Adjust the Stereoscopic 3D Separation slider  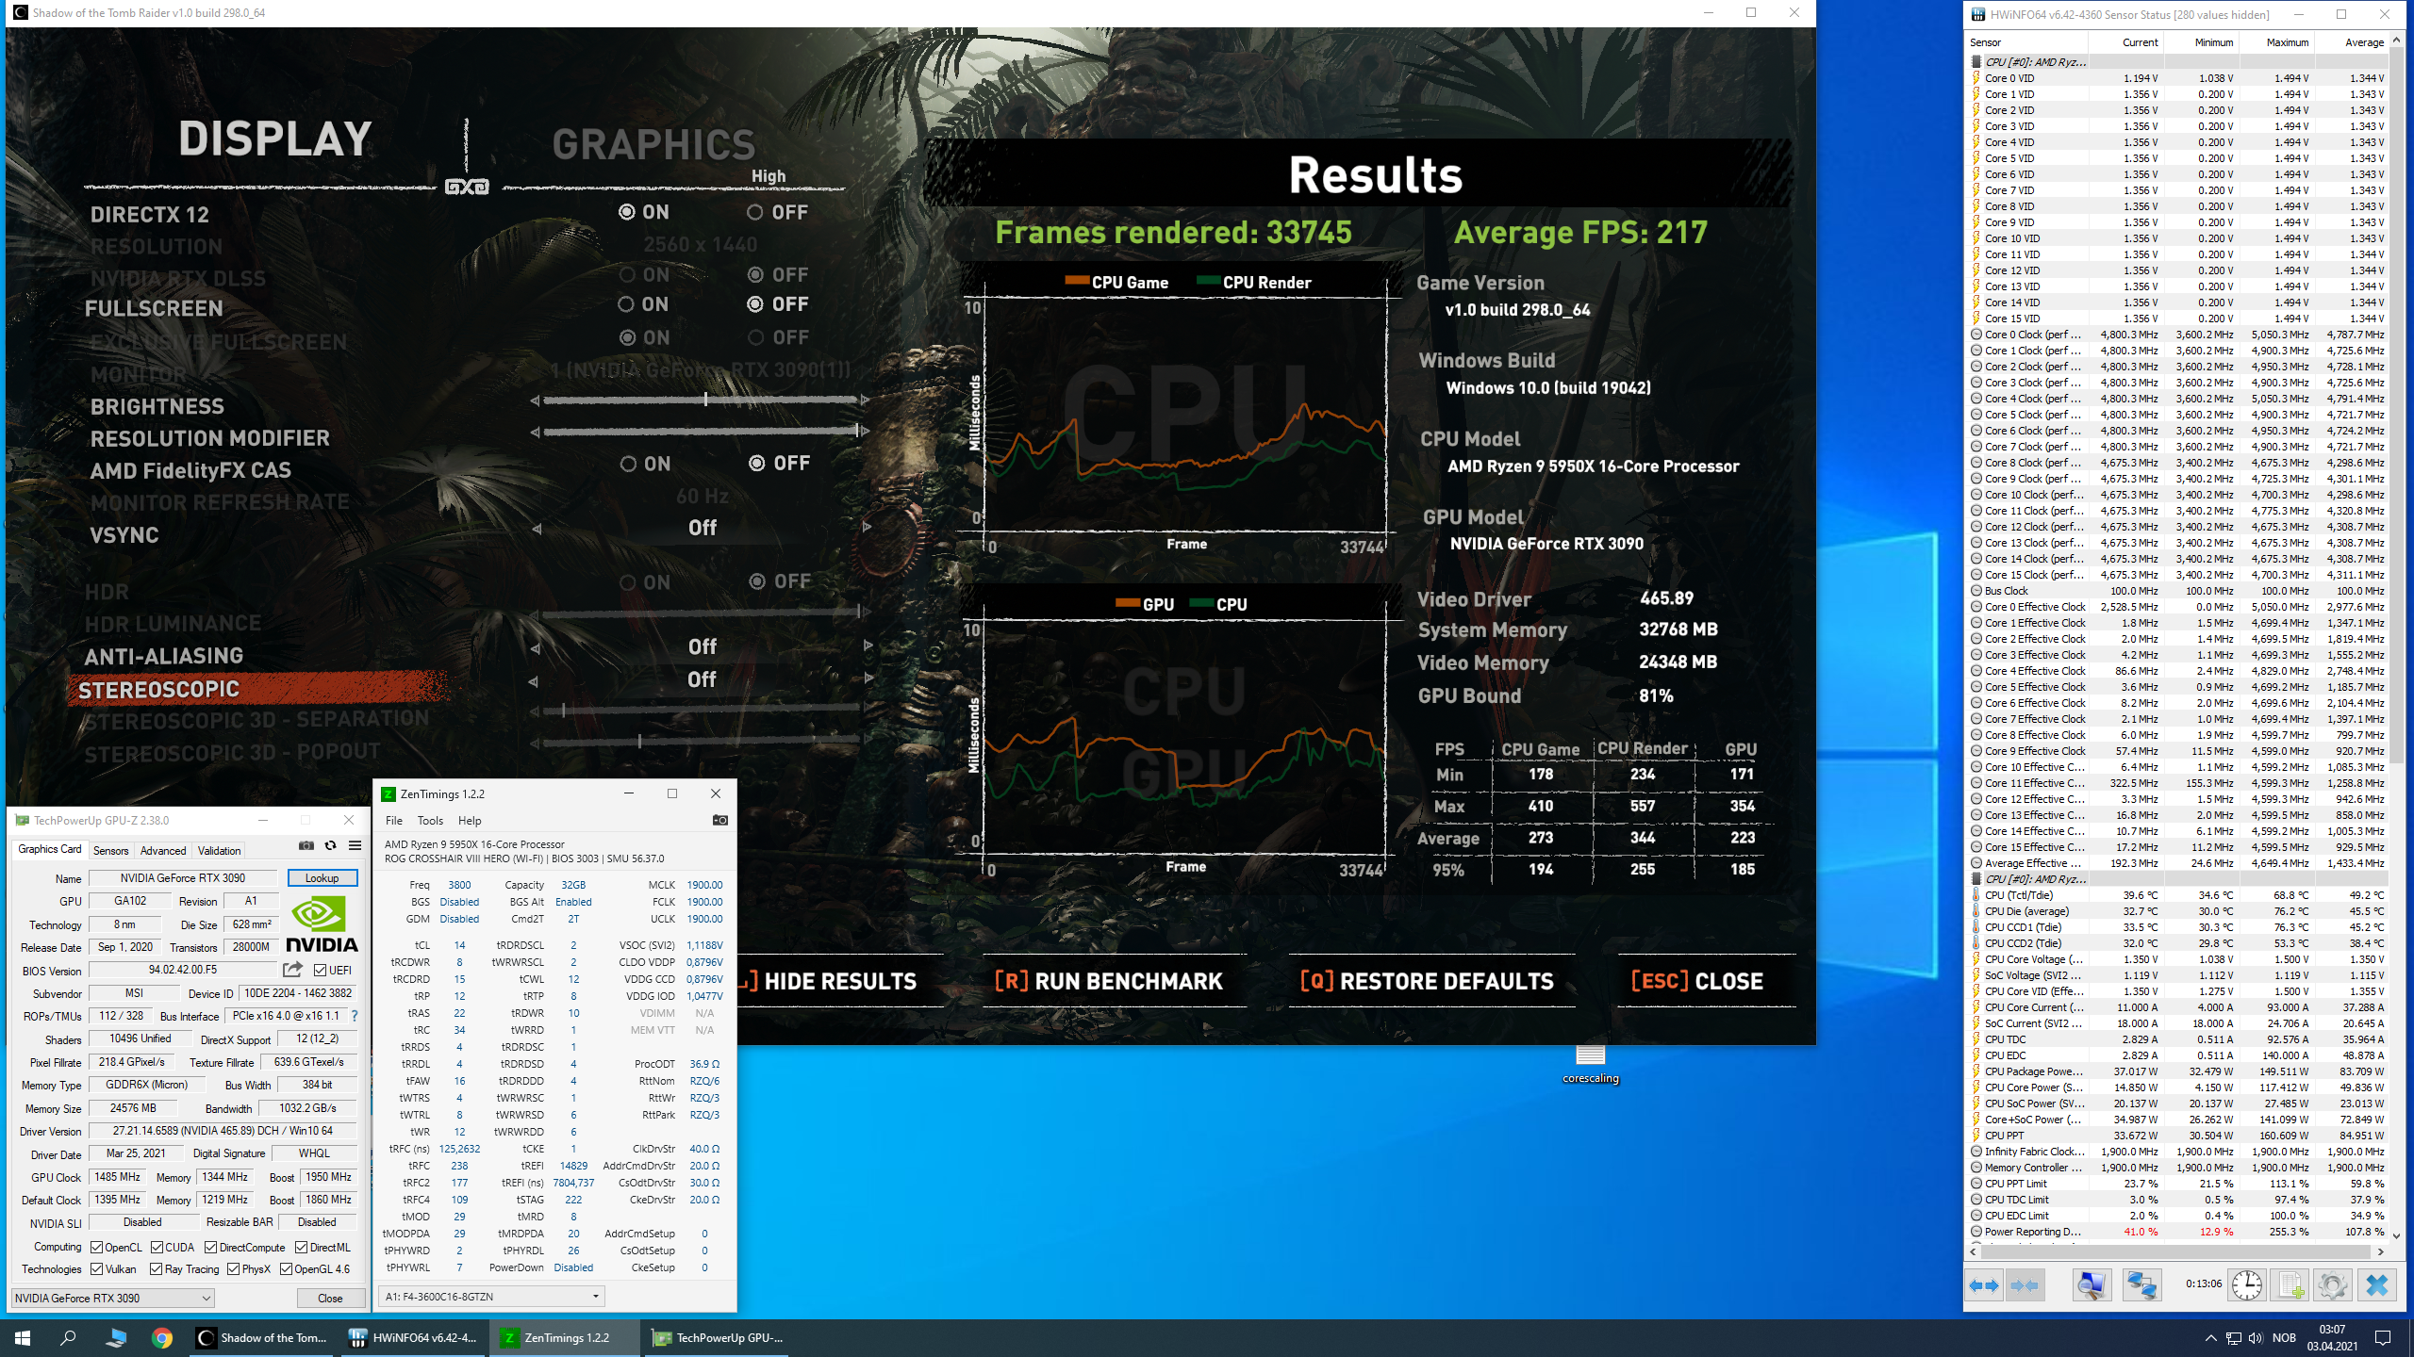click(701, 709)
